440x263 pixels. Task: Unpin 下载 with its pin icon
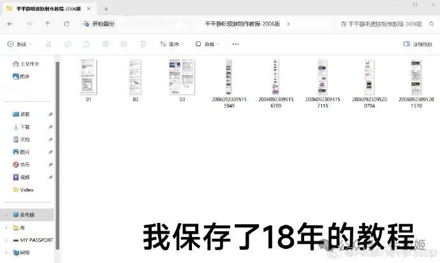tap(50, 127)
